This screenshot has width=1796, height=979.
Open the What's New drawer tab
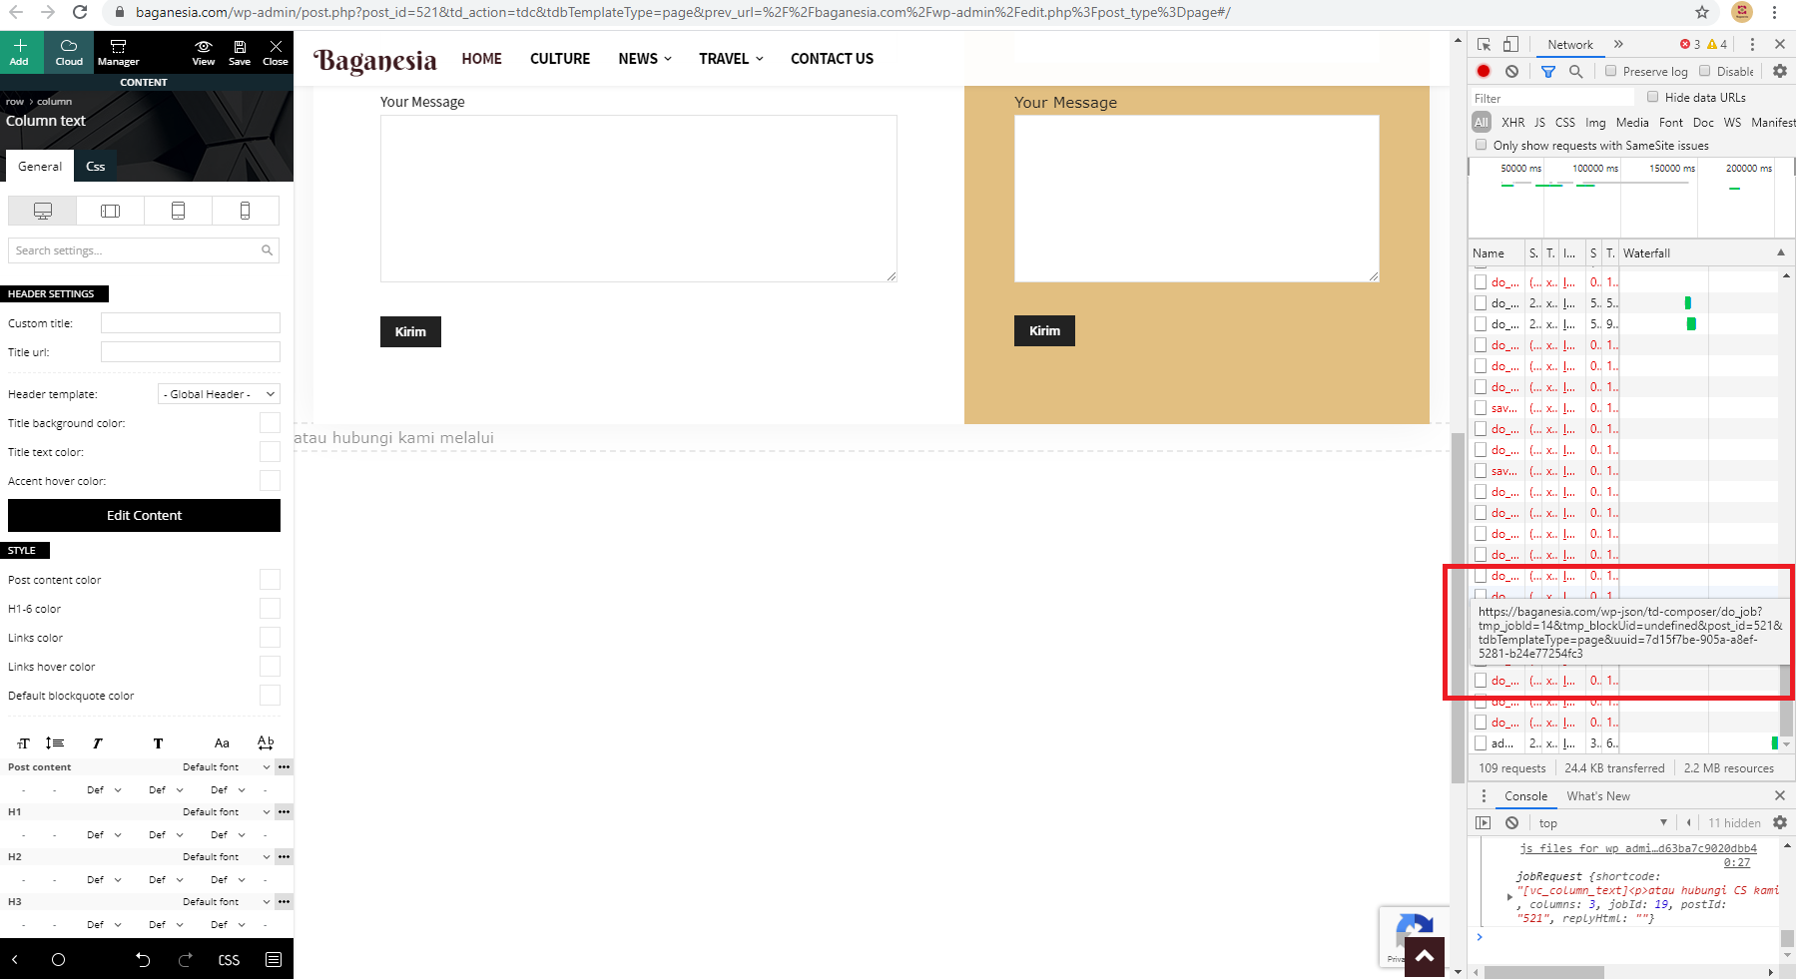(1598, 796)
